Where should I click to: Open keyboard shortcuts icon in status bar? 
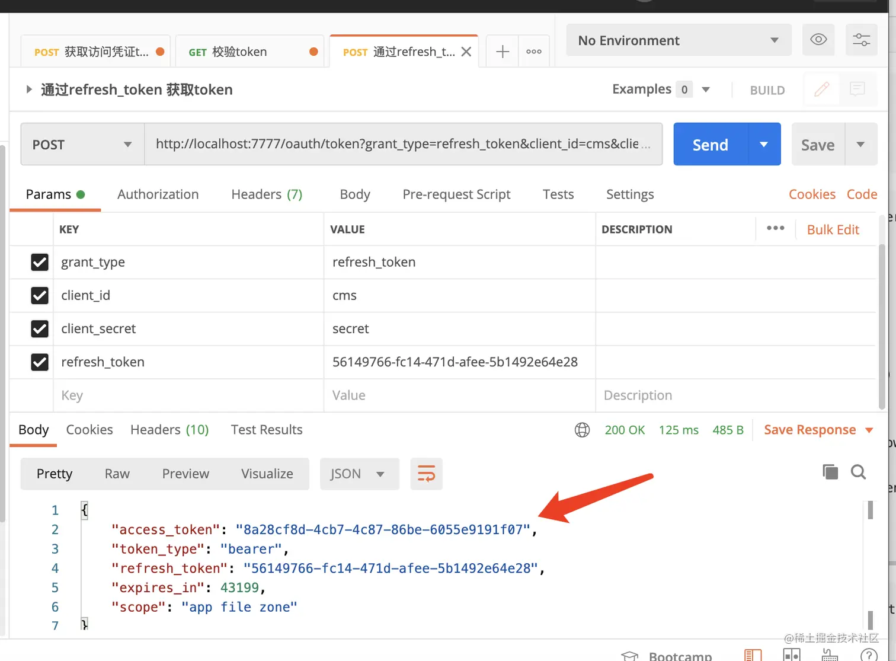pyautogui.click(x=830, y=654)
